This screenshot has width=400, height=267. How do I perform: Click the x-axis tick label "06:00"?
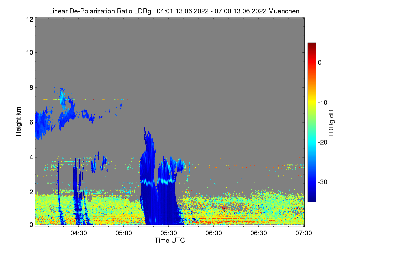214,233
